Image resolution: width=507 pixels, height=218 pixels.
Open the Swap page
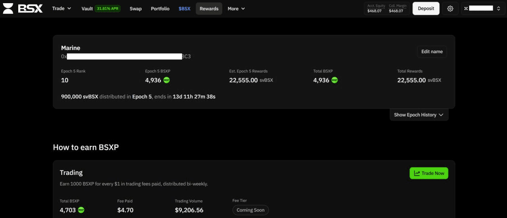[x=135, y=8]
